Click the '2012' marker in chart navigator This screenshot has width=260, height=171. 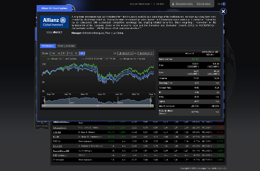point(120,103)
